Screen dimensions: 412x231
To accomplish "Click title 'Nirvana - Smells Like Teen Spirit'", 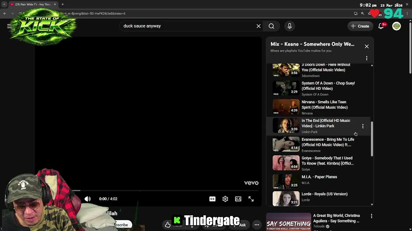I will 324,105.
